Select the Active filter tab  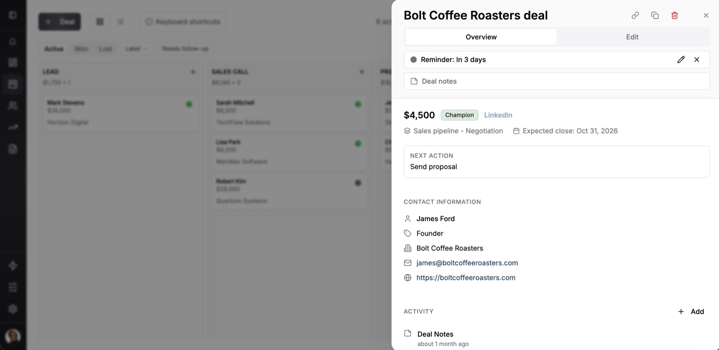pos(53,49)
